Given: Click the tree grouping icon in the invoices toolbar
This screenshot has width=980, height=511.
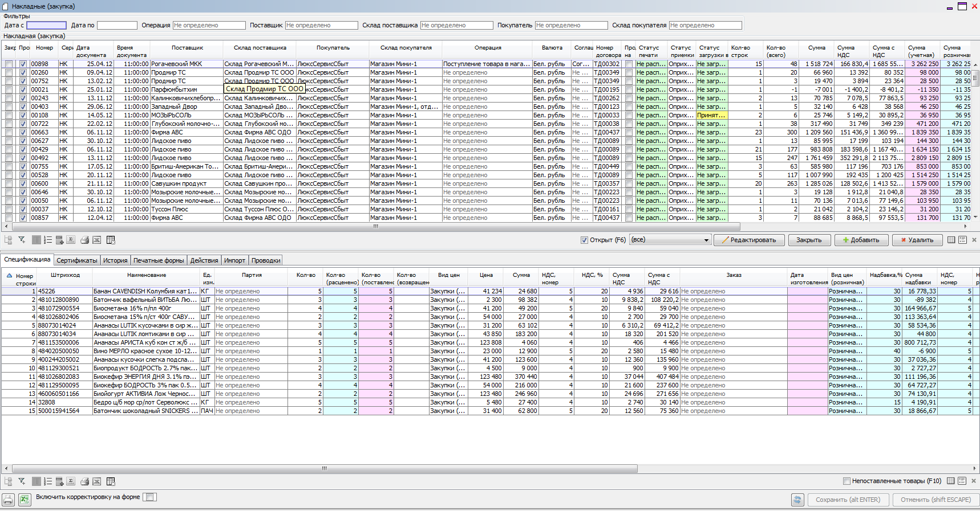Looking at the screenshot, I should click(x=8, y=240).
